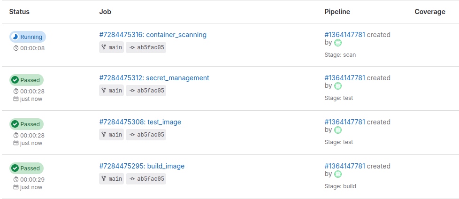The width and height of the screenshot is (459, 199).
Task: Open pipeline #1364147781 in test_image row
Action: pyautogui.click(x=345, y=122)
